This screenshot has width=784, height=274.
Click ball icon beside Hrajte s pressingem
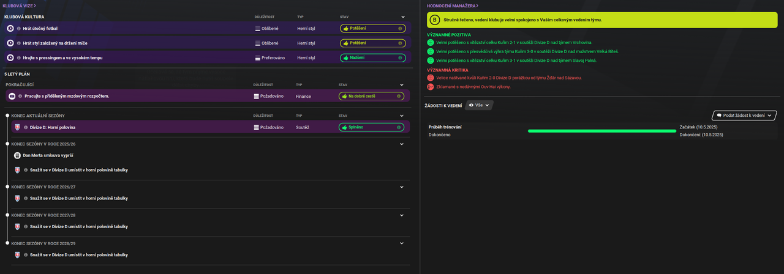click(10, 57)
